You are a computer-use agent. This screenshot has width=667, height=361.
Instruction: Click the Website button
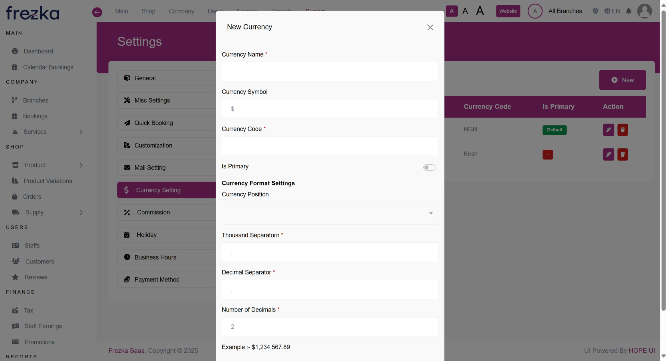(x=508, y=11)
